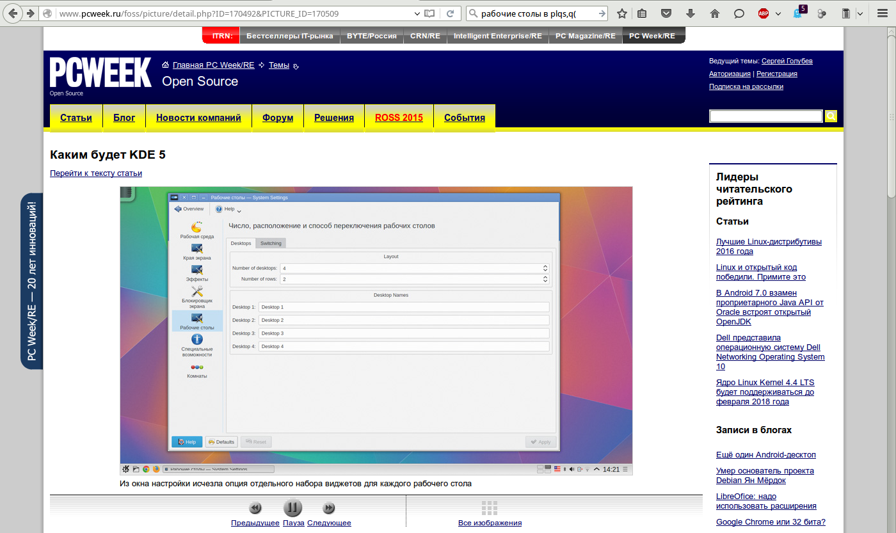
Task: Click the Пауза link
Action: [293, 523]
